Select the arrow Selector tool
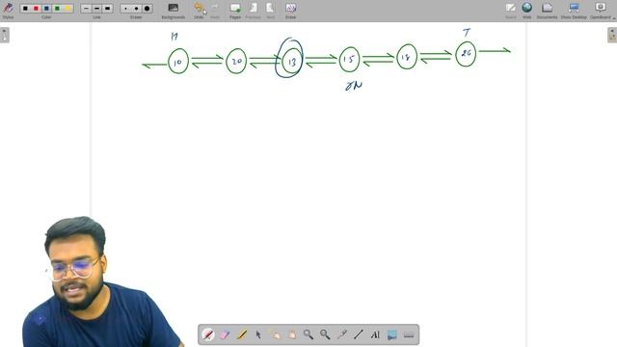The width and height of the screenshot is (617, 347). (258, 334)
